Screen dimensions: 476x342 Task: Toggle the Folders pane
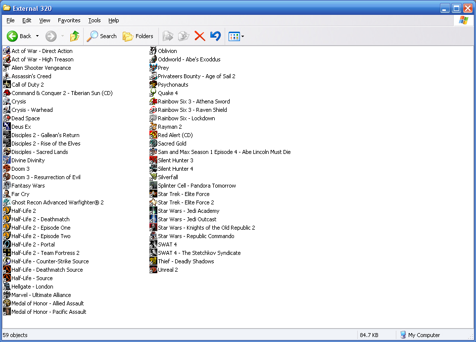[138, 36]
